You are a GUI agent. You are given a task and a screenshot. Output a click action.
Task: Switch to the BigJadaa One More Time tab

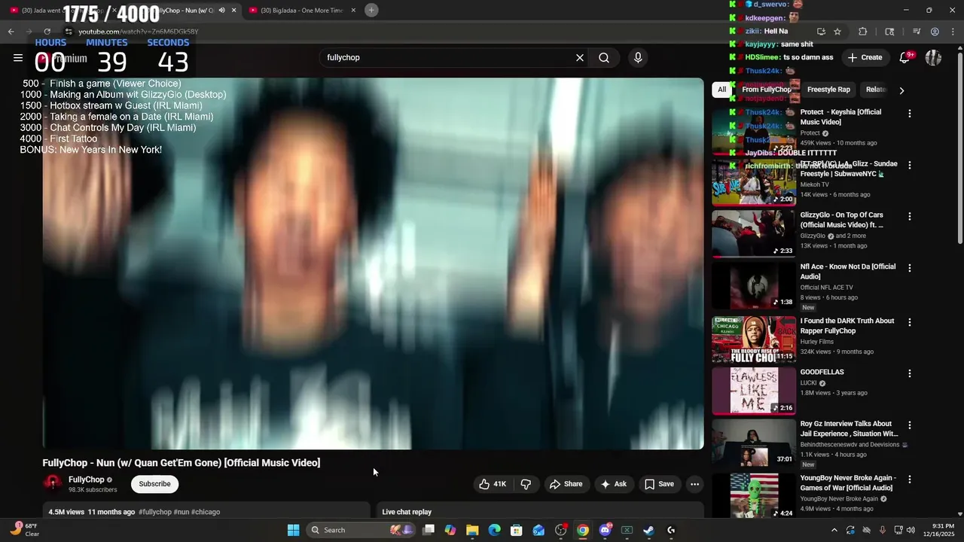click(x=296, y=11)
